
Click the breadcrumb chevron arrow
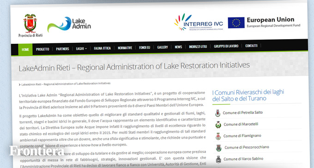point(19,85)
